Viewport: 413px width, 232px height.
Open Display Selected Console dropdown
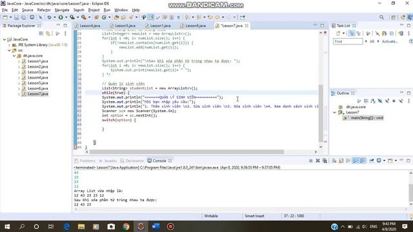coord(384,160)
